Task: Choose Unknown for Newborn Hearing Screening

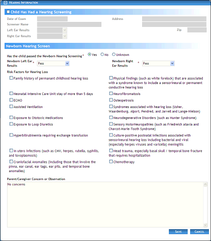Action: [x=114, y=55]
